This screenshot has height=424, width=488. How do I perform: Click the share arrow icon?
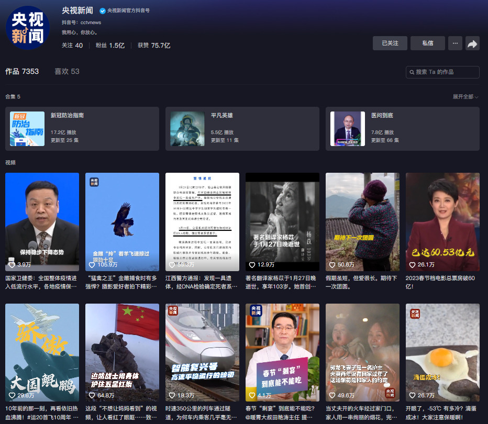tap(472, 43)
